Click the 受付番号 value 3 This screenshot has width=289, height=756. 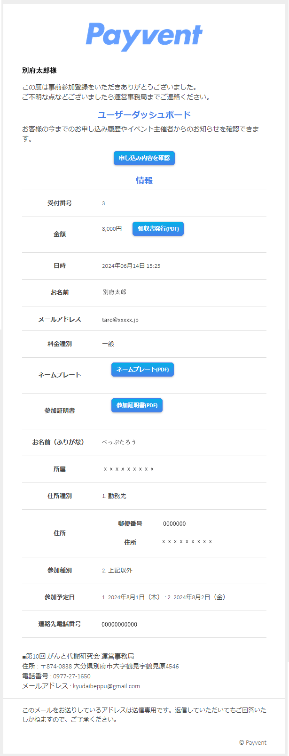point(103,203)
